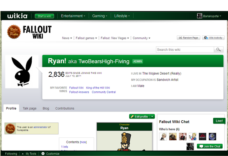The height and width of the screenshot is (156, 228).
Task: Click the Wiki Activity clock icon
Action: [206, 38]
